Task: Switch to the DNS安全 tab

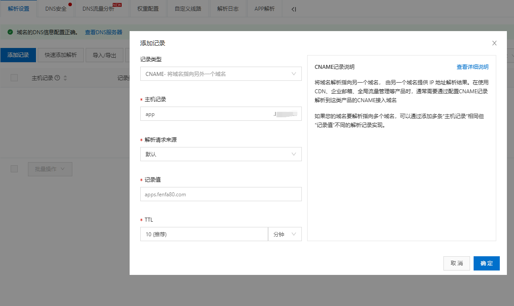Action: tap(55, 9)
